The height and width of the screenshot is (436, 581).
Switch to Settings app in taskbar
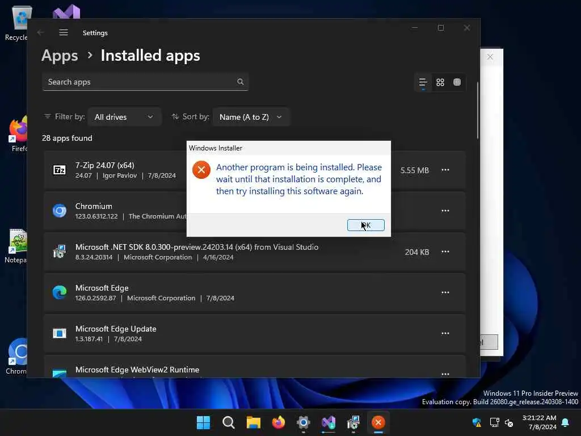point(303,422)
